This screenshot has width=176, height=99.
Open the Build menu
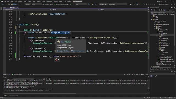[x=25, y=1]
